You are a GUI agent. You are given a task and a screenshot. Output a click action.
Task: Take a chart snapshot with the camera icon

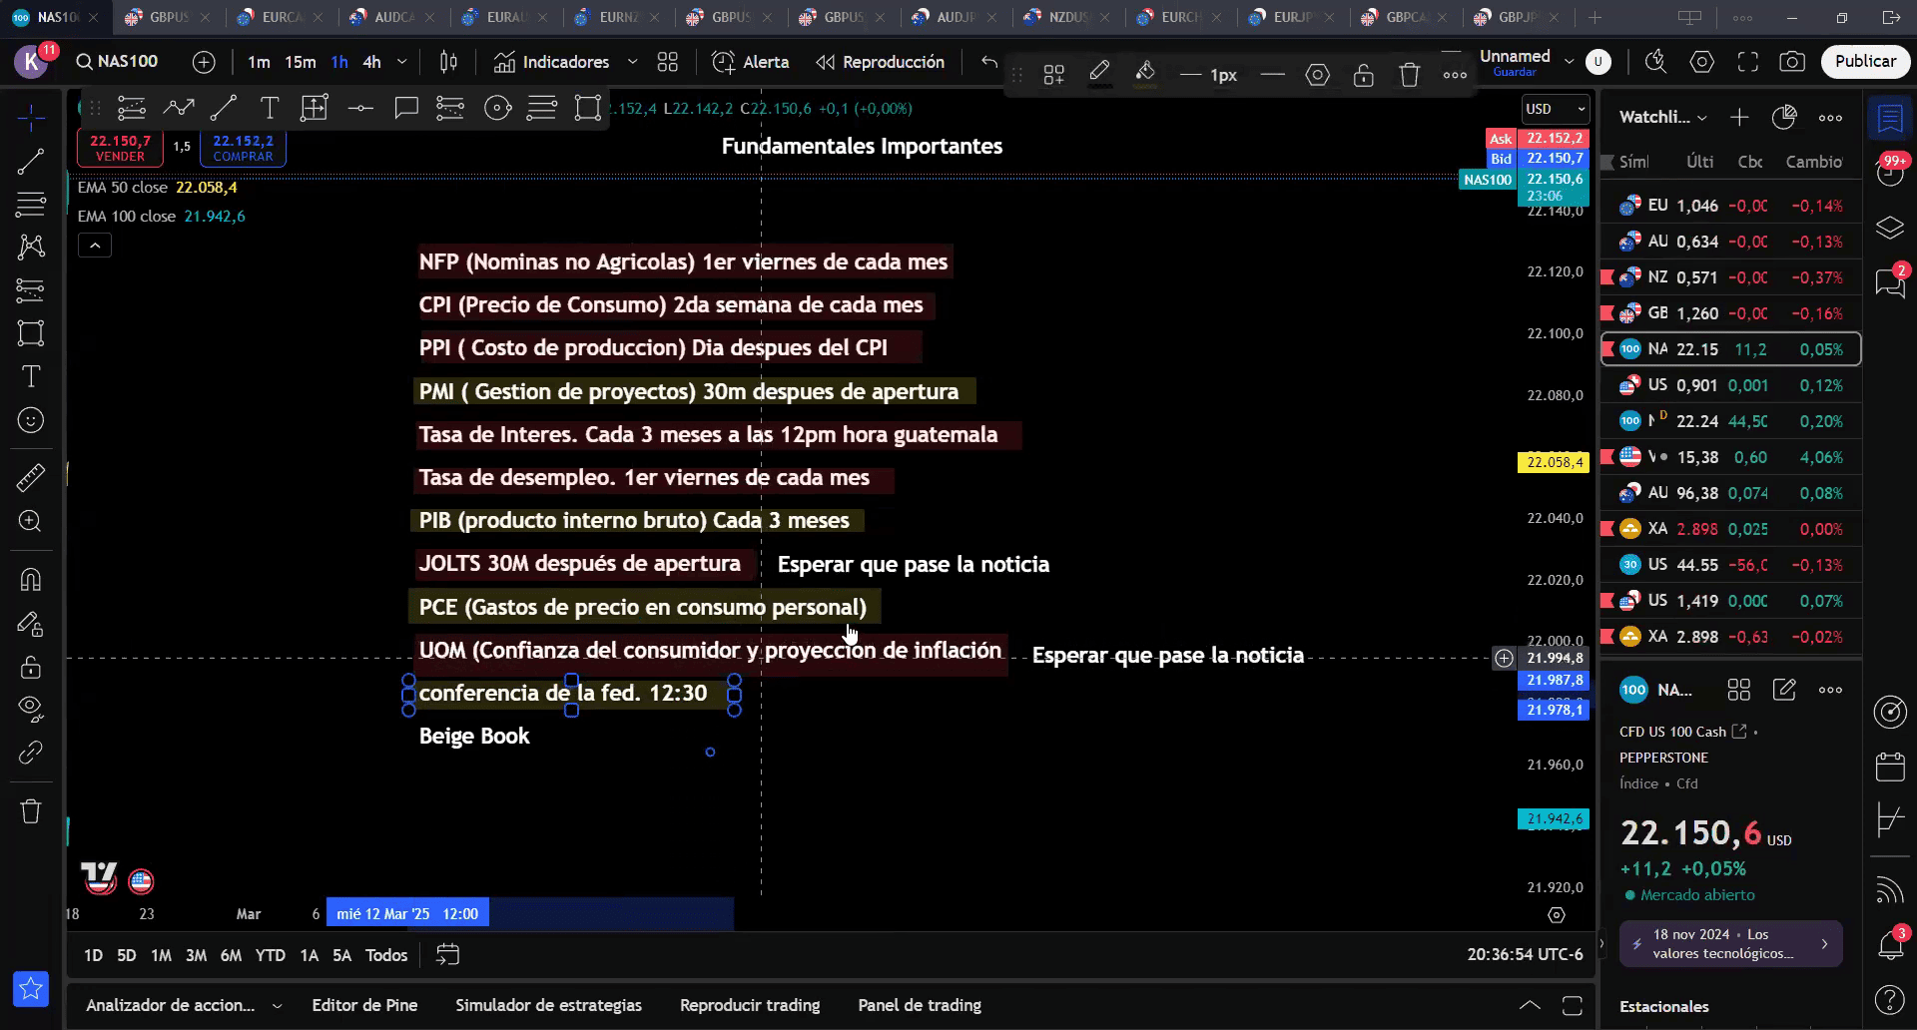tap(1792, 62)
